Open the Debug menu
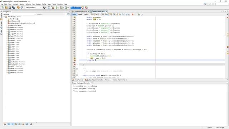The image size is (229, 129). [x=38, y=4]
